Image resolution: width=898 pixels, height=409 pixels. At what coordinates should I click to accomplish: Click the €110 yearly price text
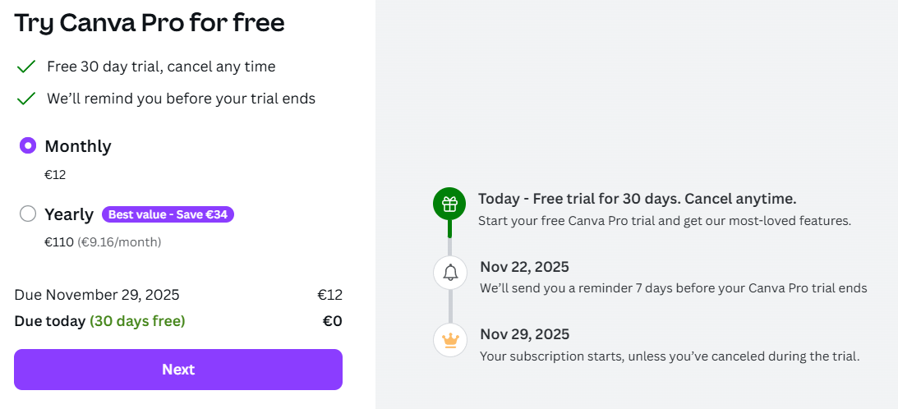58,242
